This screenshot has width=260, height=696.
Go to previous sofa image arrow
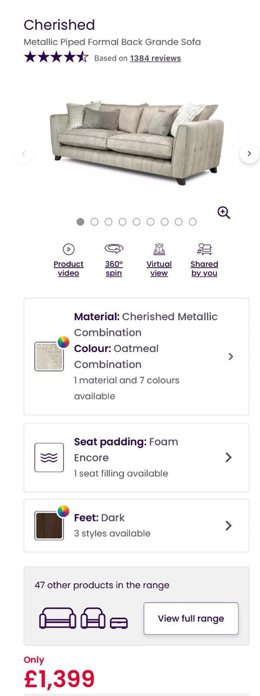(24, 154)
